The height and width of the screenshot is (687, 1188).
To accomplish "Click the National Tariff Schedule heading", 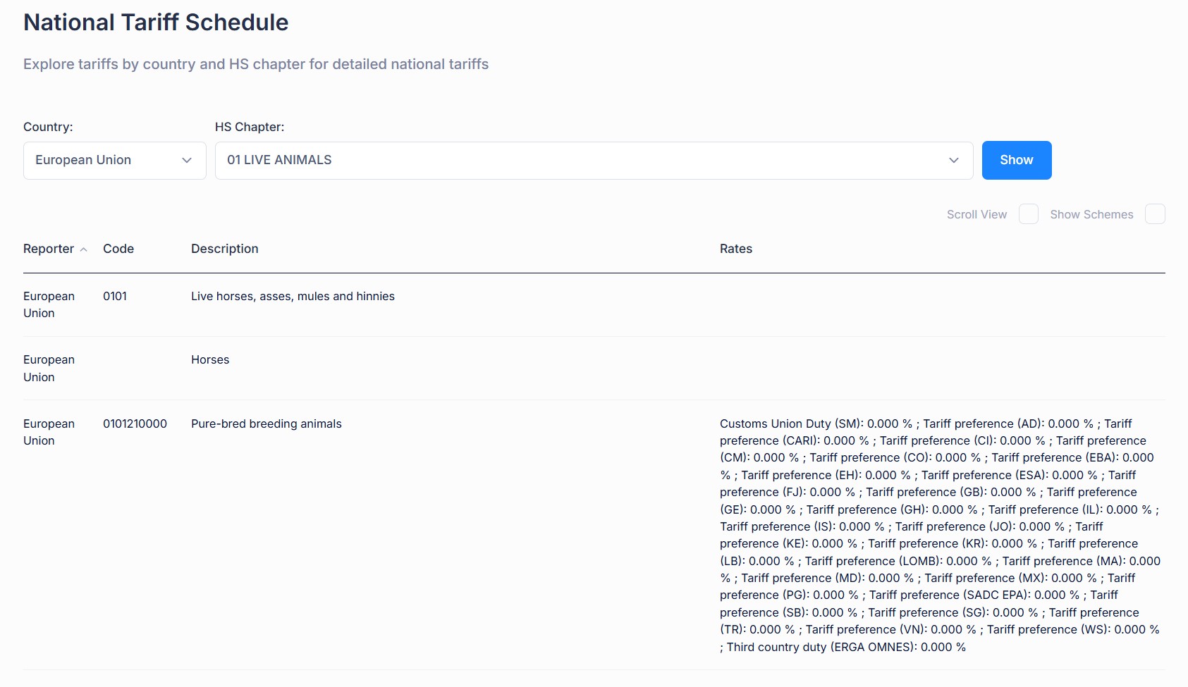I will [156, 23].
